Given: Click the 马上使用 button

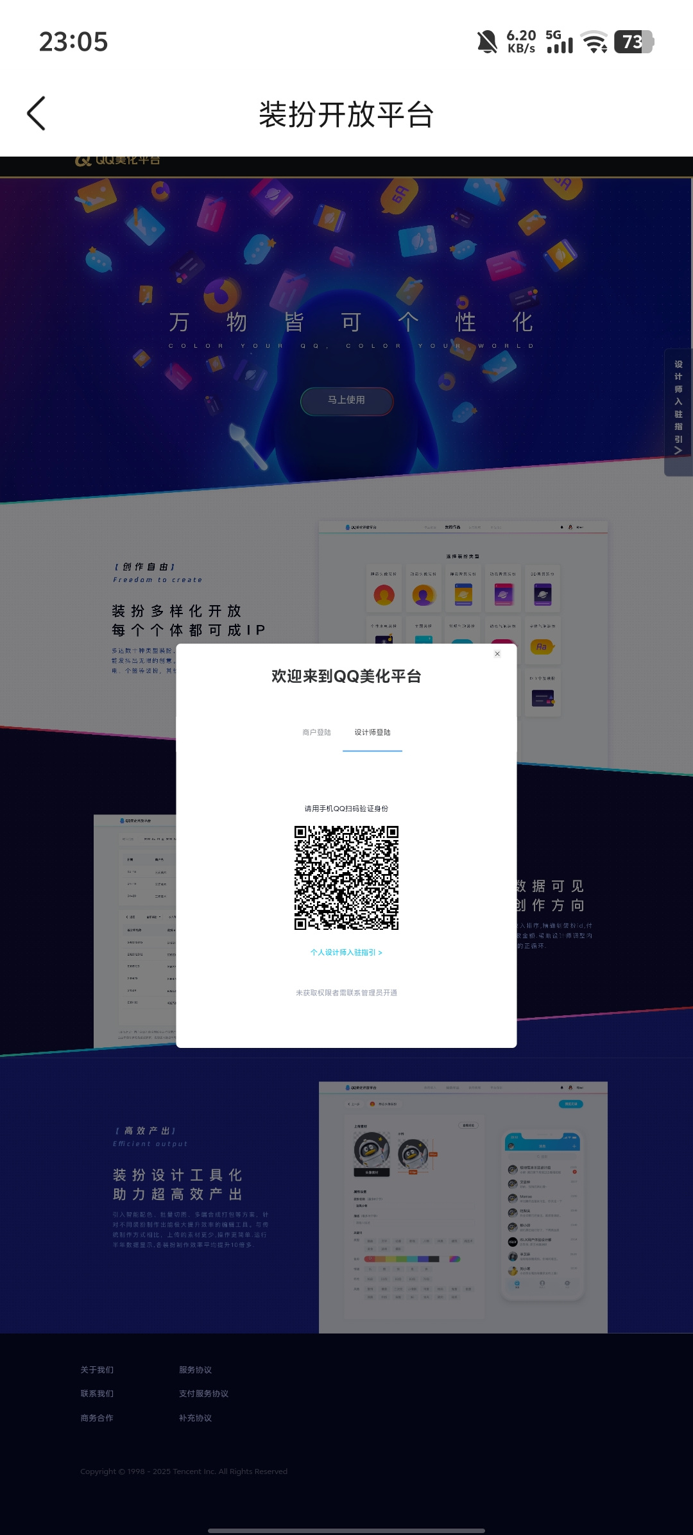Looking at the screenshot, I should tap(346, 400).
